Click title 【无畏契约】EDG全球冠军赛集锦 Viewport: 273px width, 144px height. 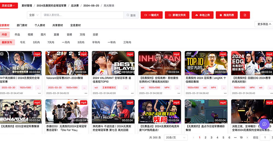click(20, 126)
